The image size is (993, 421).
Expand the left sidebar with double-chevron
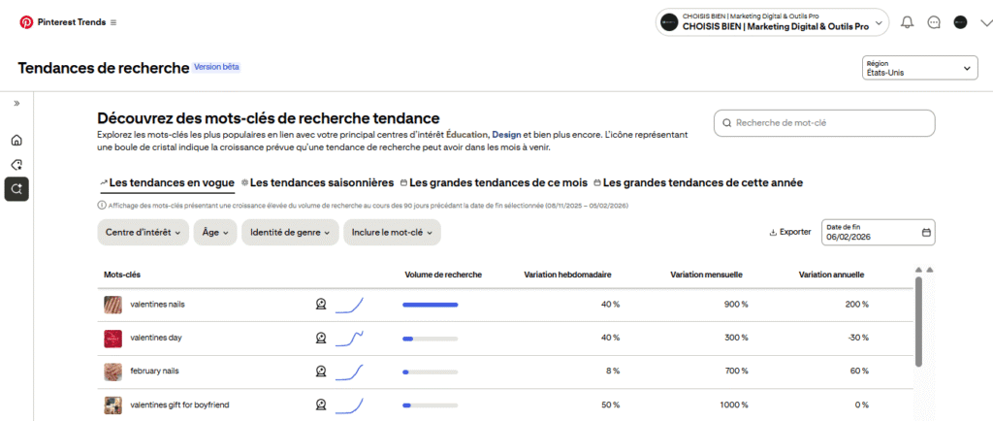point(16,103)
